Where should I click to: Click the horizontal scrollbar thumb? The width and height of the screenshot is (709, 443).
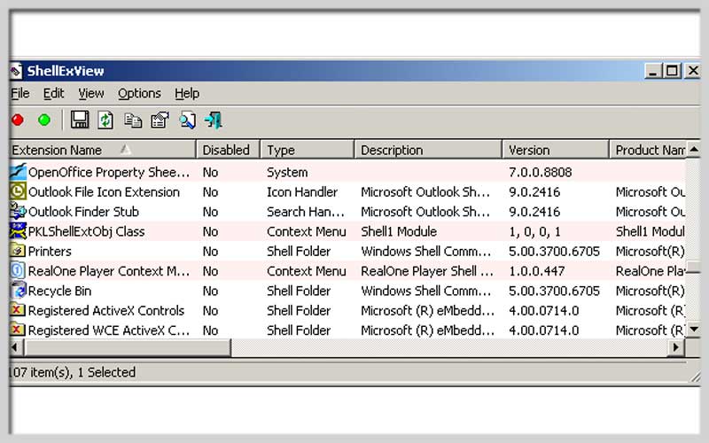pos(128,347)
